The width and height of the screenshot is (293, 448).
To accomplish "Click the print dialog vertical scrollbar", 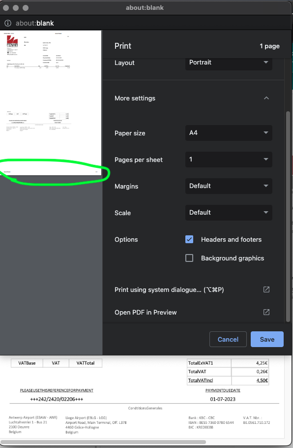I will click(288, 217).
